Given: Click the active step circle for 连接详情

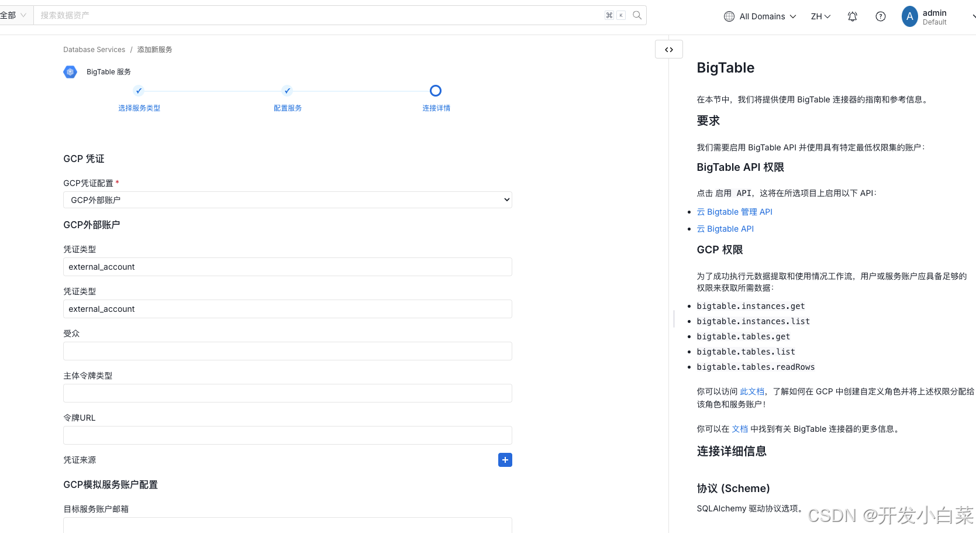Looking at the screenshot, I should 436,91.
